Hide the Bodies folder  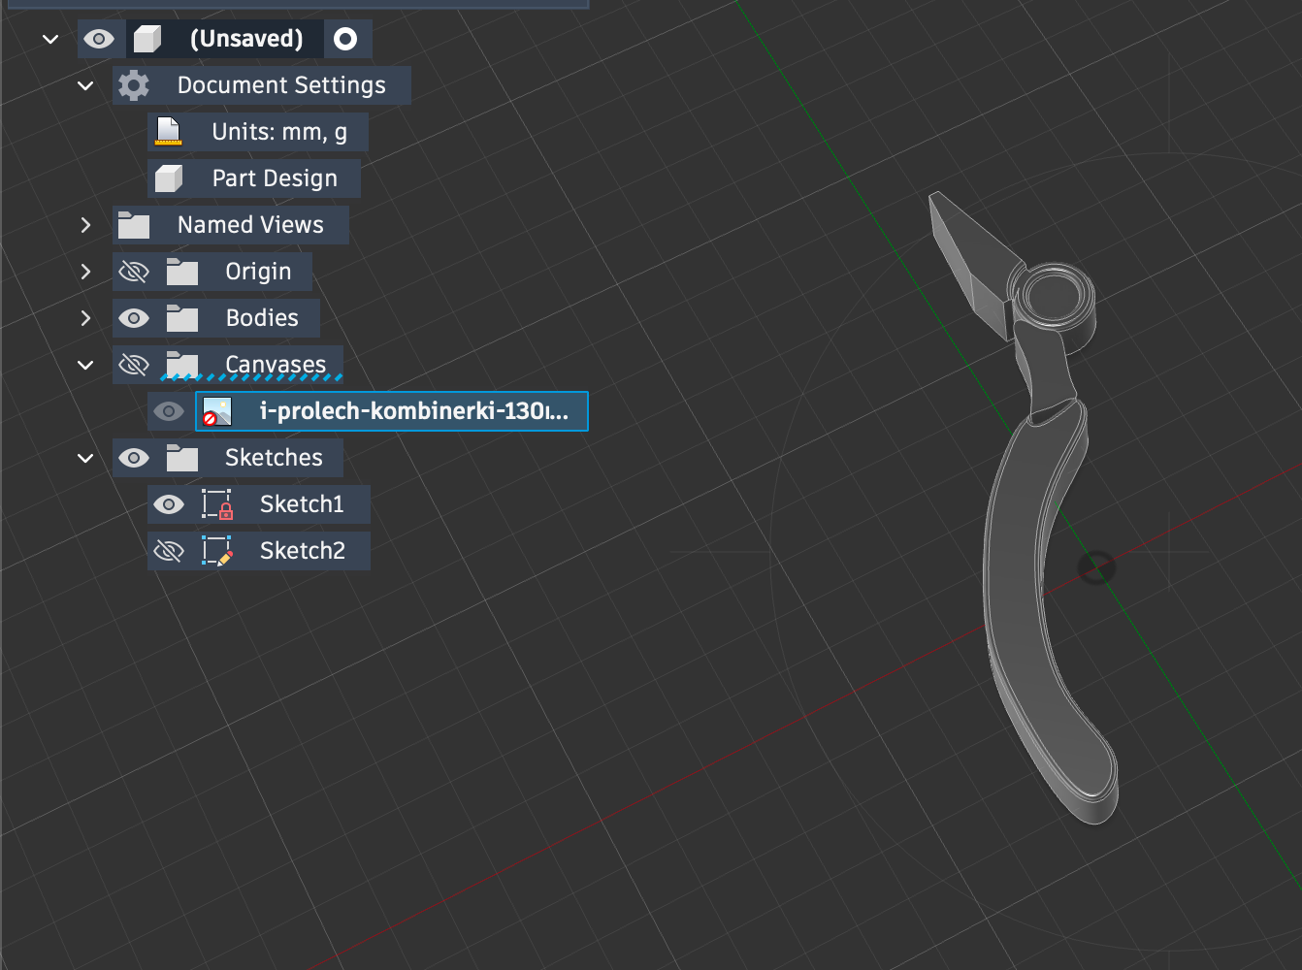point(134,318)
